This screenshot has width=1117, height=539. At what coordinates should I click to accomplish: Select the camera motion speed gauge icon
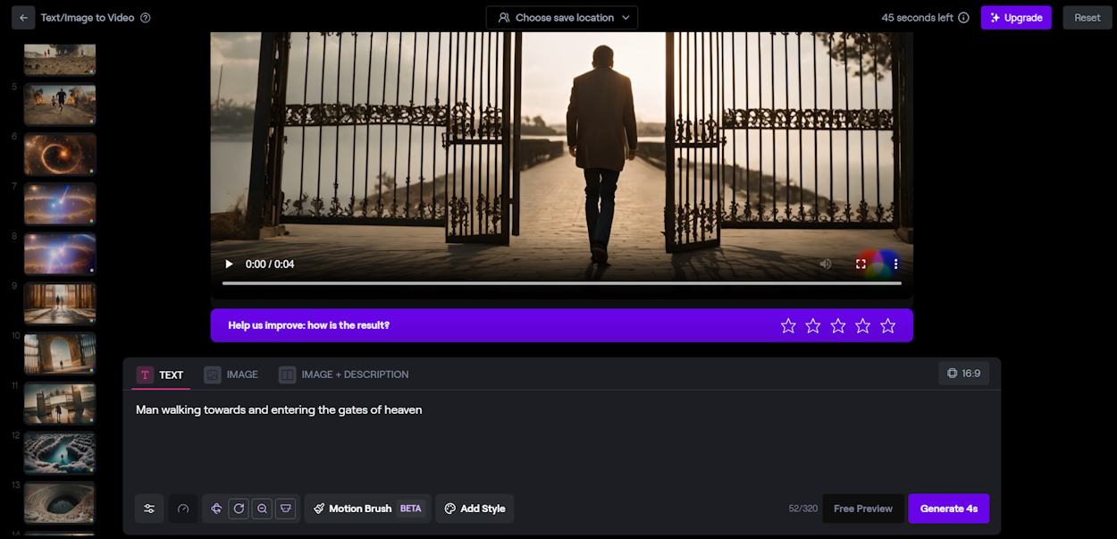[x=183, y=509]
